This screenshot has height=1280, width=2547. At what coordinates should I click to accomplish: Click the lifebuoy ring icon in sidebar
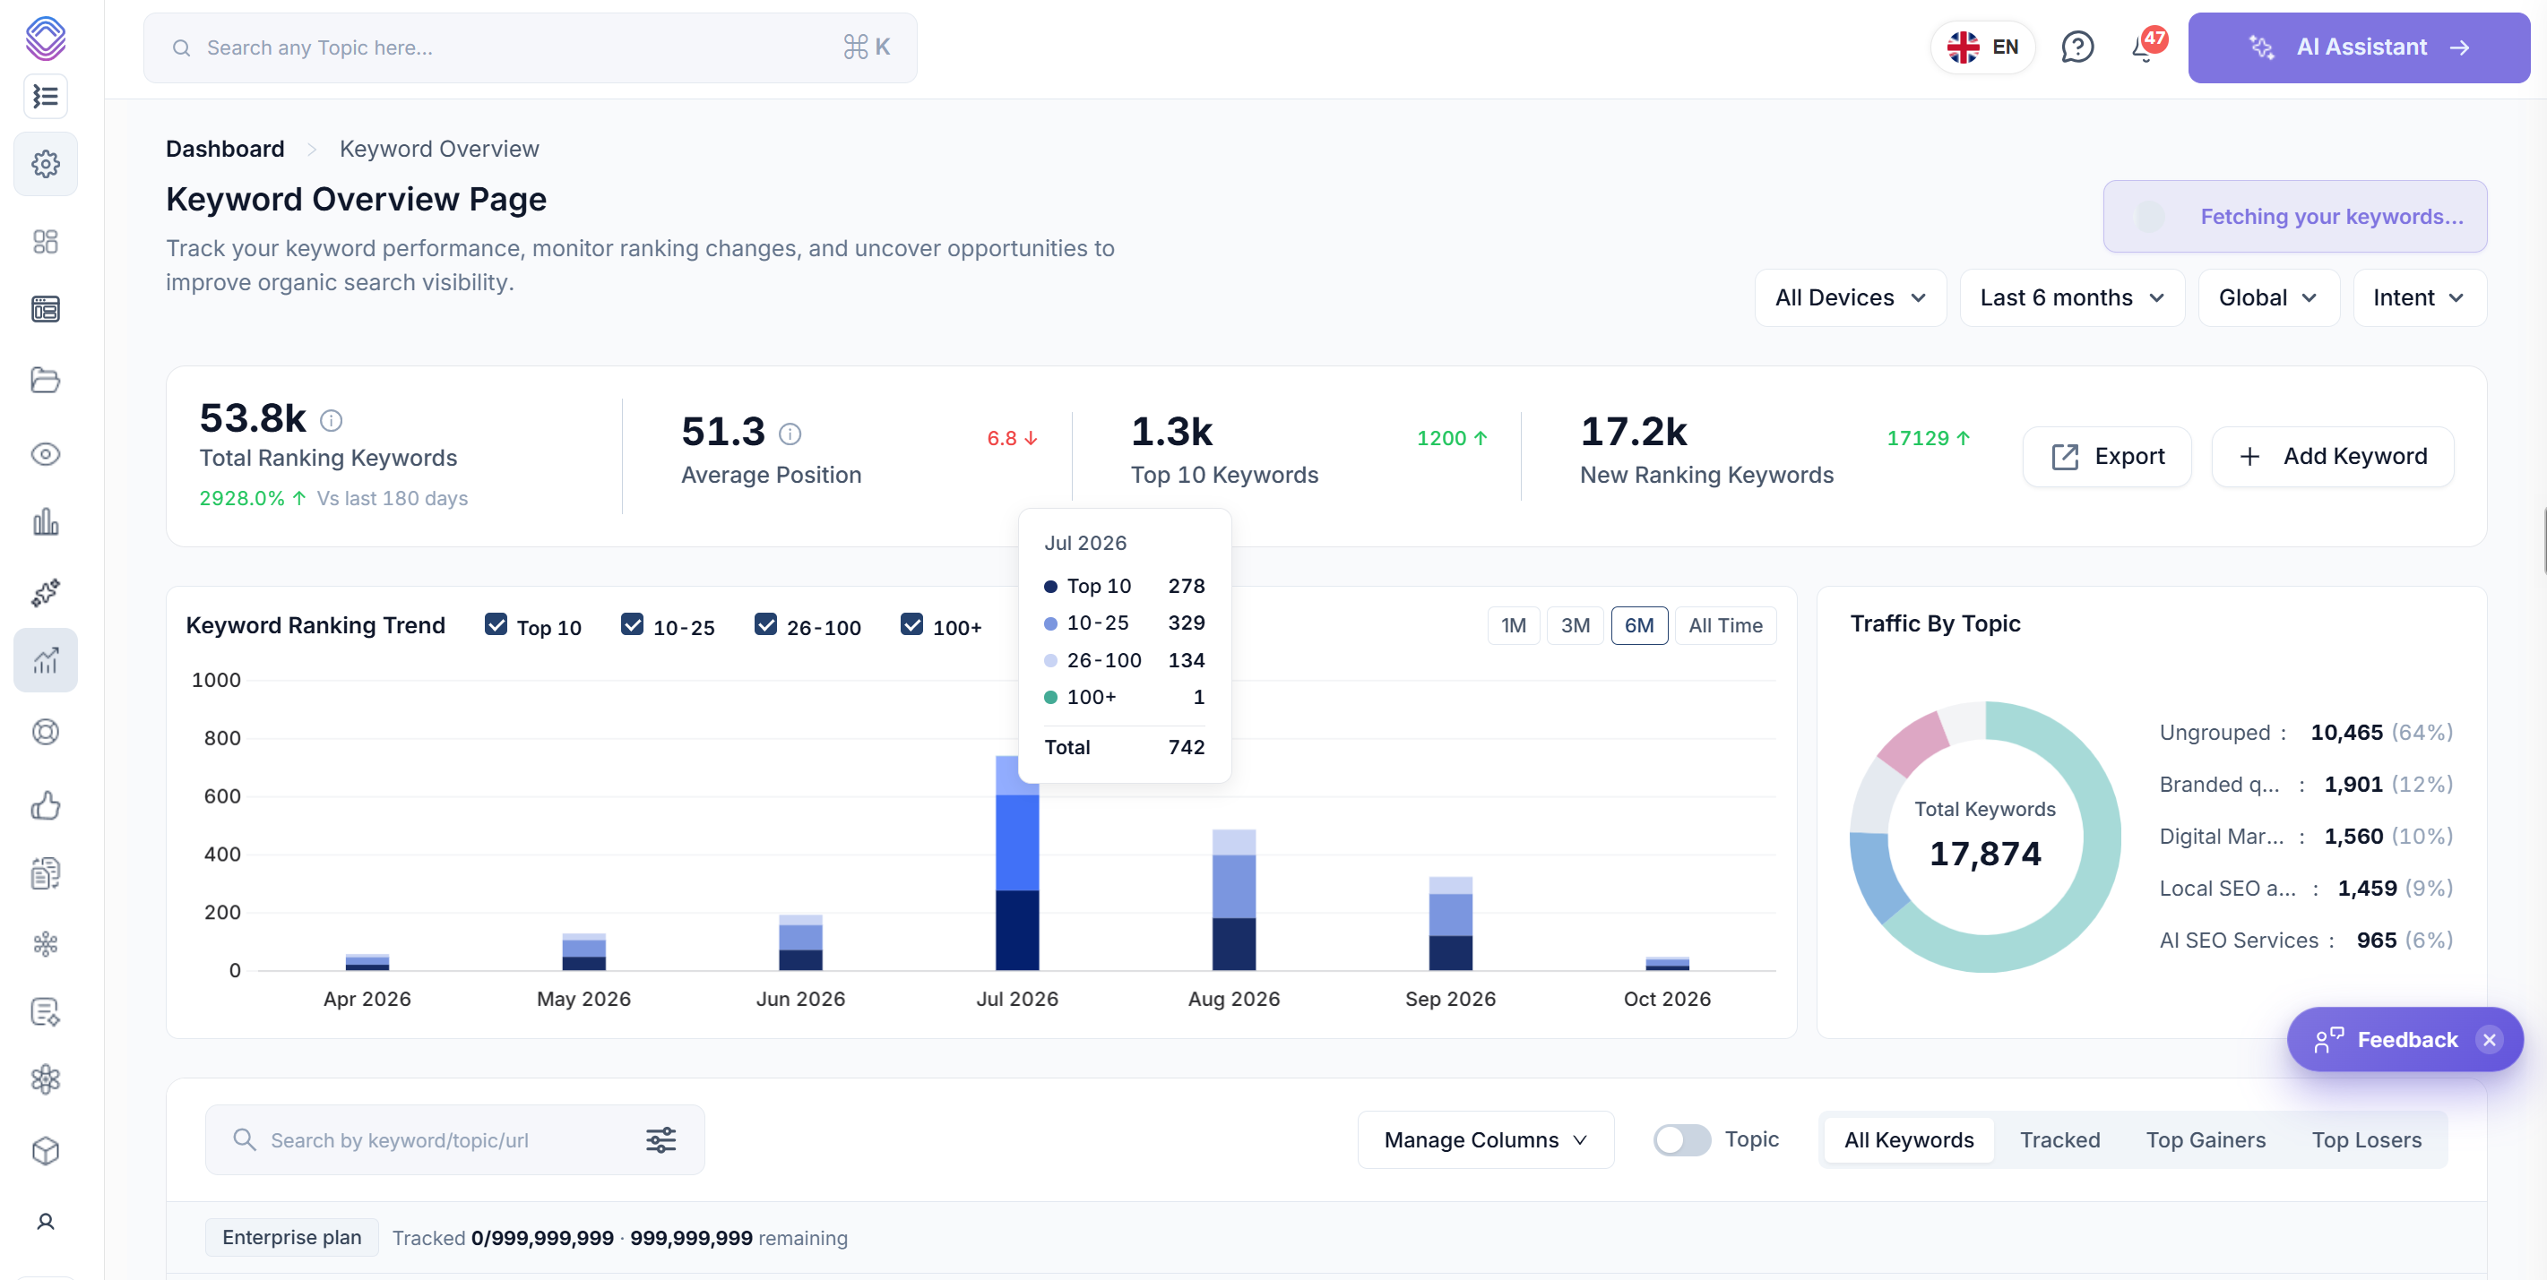click(x=46, y=732)
